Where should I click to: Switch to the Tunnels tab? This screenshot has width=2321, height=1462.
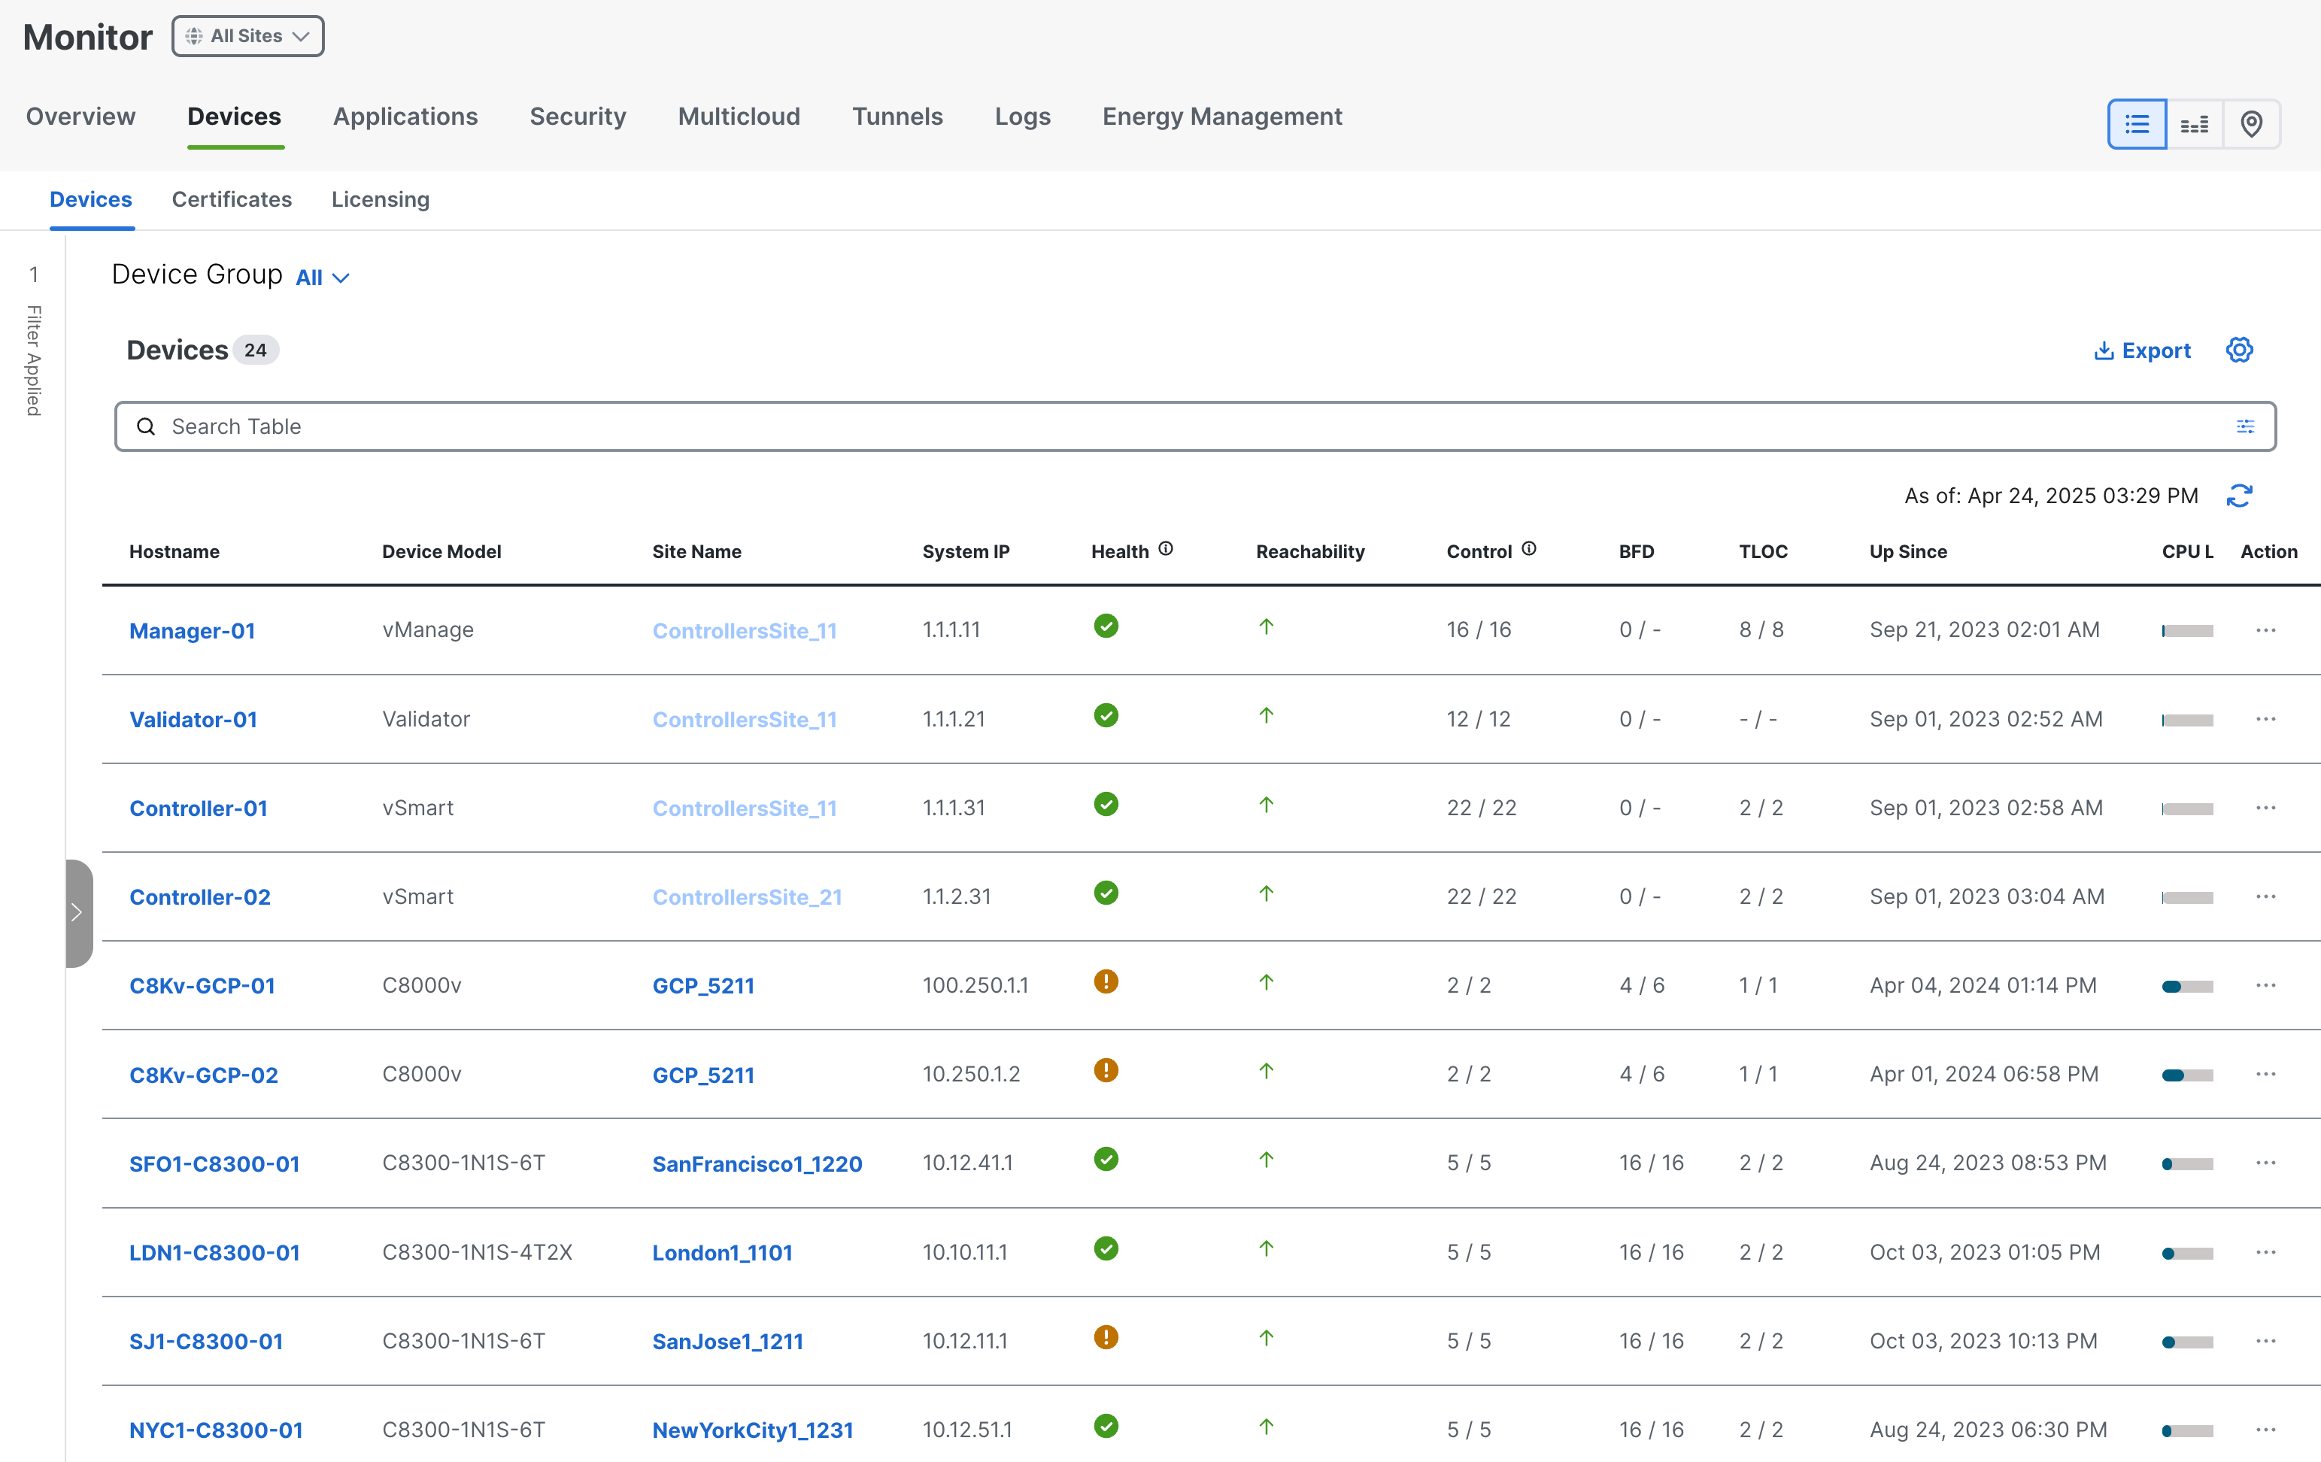click(897, 117)
